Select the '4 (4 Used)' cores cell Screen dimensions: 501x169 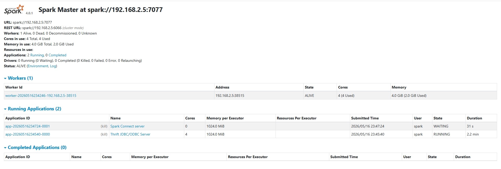point(363,96)
